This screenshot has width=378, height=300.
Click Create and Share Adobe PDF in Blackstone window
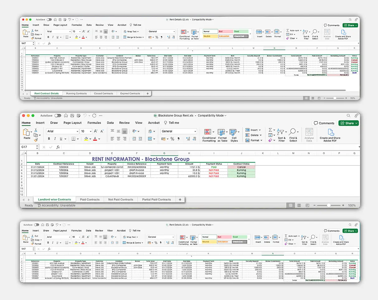click(x=330, y=134)
